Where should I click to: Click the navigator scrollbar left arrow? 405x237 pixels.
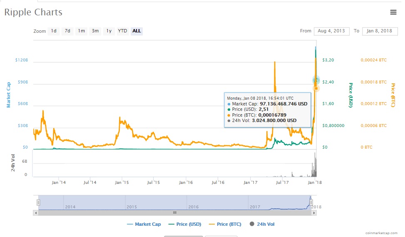point(36,213)
